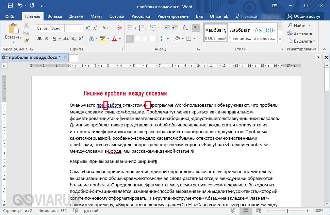The image size is (330, 215).
Task: Apply subscript formatting
Action: [73, 39]
